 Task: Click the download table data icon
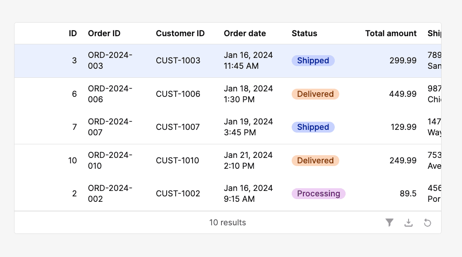[x=408, y=222]
